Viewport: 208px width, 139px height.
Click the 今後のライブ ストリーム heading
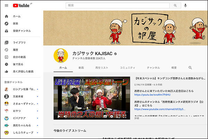70,131
